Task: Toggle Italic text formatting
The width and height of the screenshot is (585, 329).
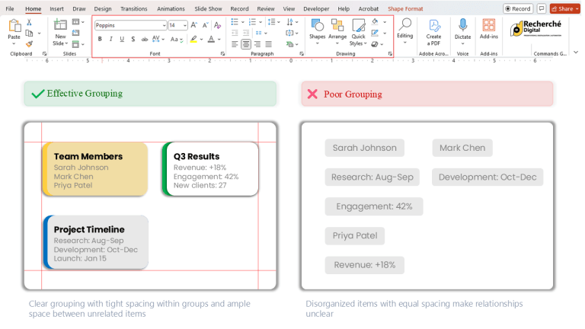Action: pos(110,39)
